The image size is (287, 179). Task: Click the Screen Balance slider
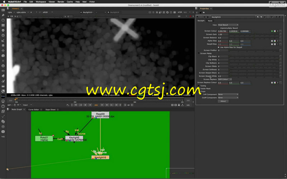(254, 38)
